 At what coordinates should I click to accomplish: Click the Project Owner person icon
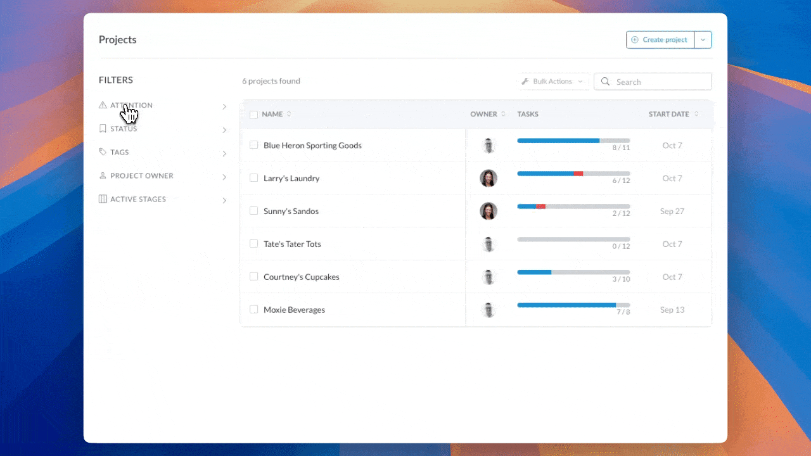click(103, 175)
